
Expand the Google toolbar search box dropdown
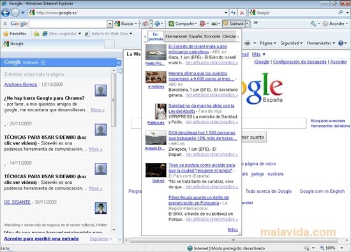pos(110,24)
